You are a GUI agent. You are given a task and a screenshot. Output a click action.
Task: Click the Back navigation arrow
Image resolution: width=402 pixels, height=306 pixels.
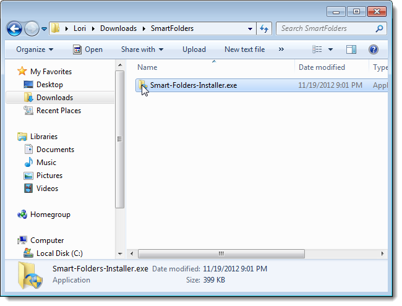tap(14, 28)
